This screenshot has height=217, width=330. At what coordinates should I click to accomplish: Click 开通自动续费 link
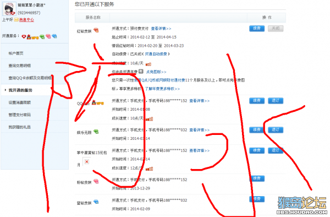[x=156, y=54]
